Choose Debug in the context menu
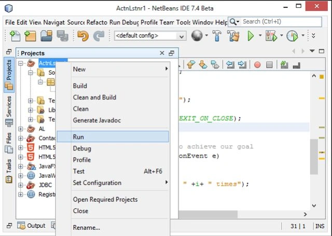 113,148
